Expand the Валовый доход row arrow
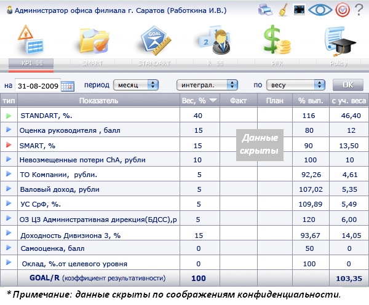Image resolution: width=369 pixels, height=305 pixels. [x=9, y=189]
